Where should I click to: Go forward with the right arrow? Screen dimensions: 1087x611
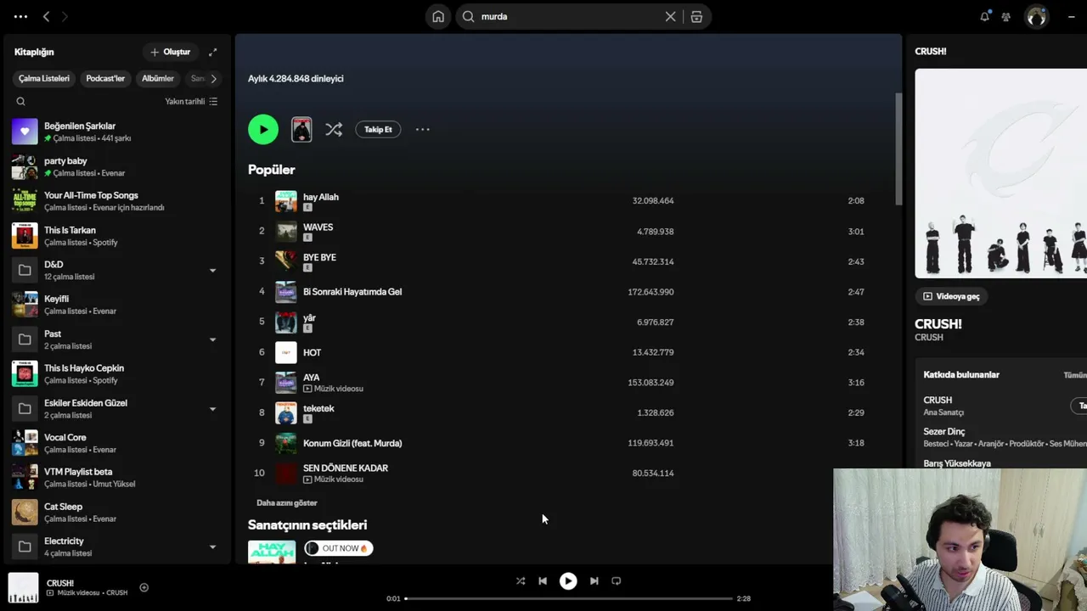(x=65, y=16)
